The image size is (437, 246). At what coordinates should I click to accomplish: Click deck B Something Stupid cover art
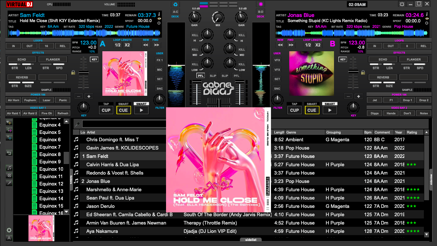point(311,73)
